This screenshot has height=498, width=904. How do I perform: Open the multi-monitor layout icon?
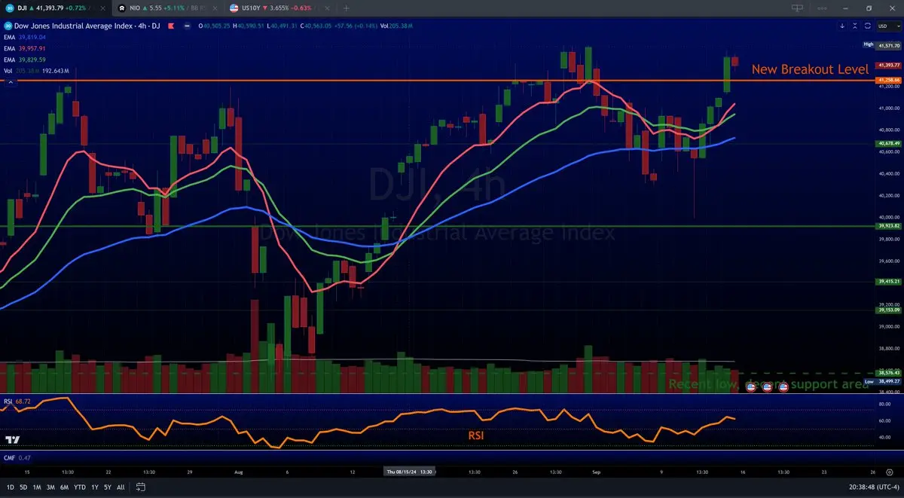(x=797, y=8)
